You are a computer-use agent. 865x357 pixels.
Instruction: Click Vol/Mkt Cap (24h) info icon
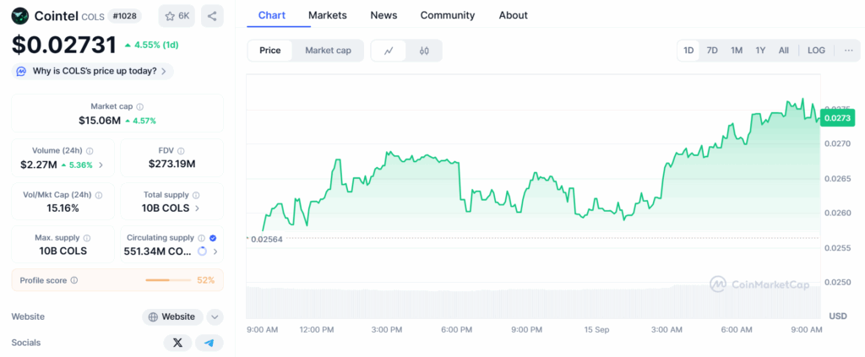pos(98,195)
